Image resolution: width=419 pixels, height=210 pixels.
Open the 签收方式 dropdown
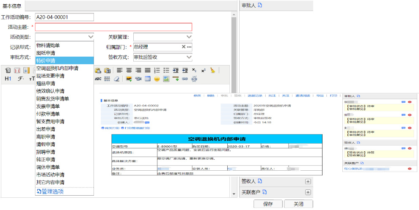point(189,57)
